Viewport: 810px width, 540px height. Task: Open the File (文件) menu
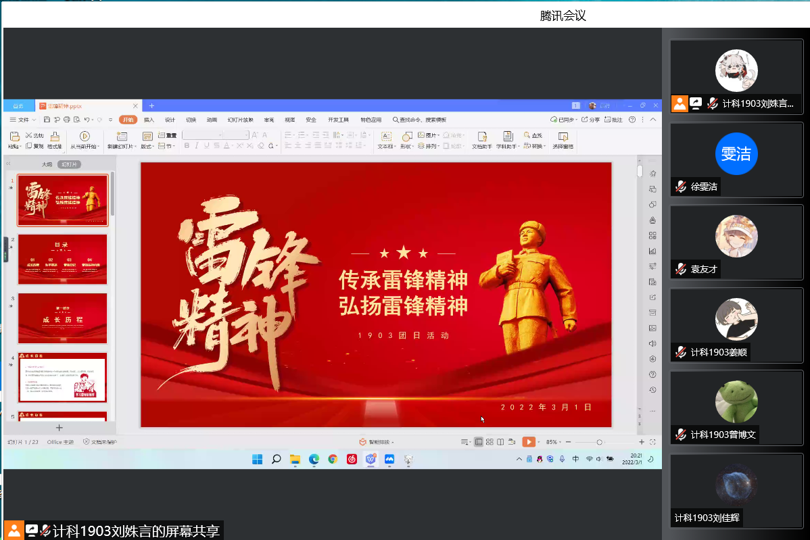click(x=23, y=120)
